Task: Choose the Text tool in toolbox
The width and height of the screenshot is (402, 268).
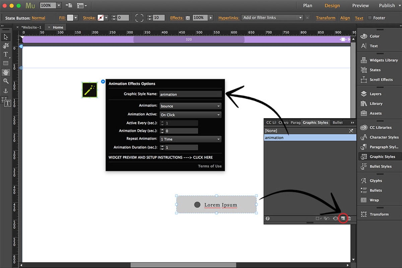Action: 6,54
